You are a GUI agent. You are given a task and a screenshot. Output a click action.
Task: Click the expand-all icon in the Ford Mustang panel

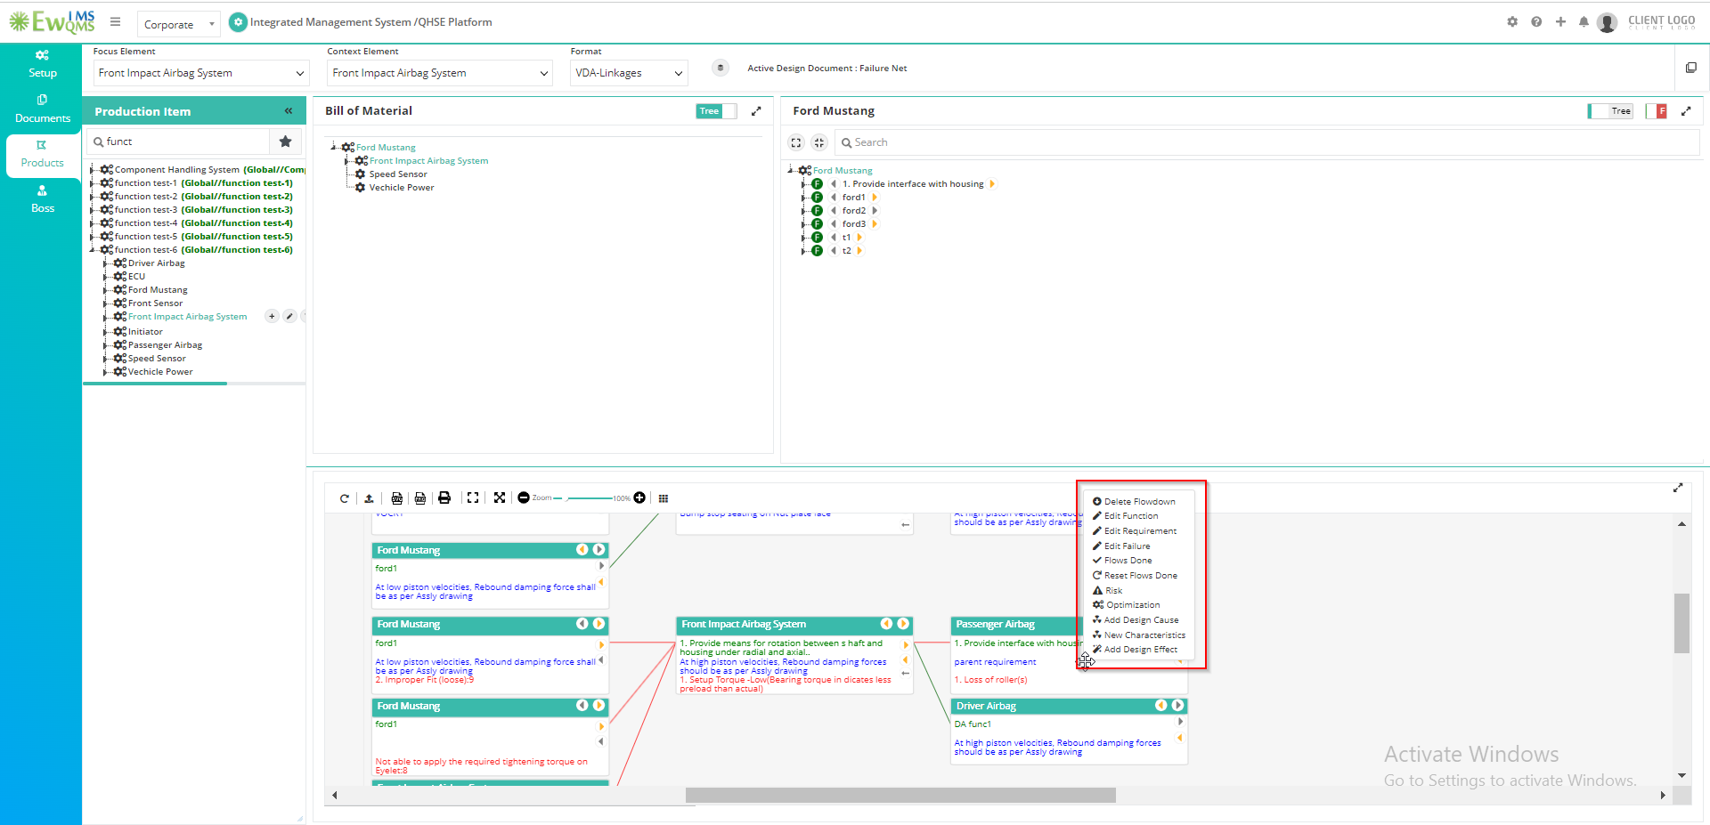pos(796,142)
